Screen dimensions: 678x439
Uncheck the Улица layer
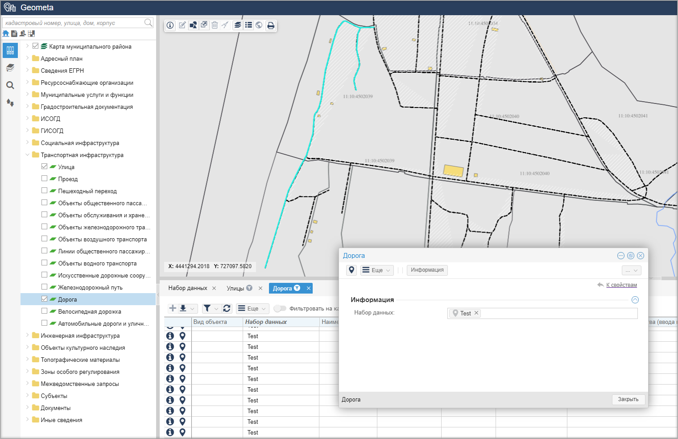[x=44, y=166]
